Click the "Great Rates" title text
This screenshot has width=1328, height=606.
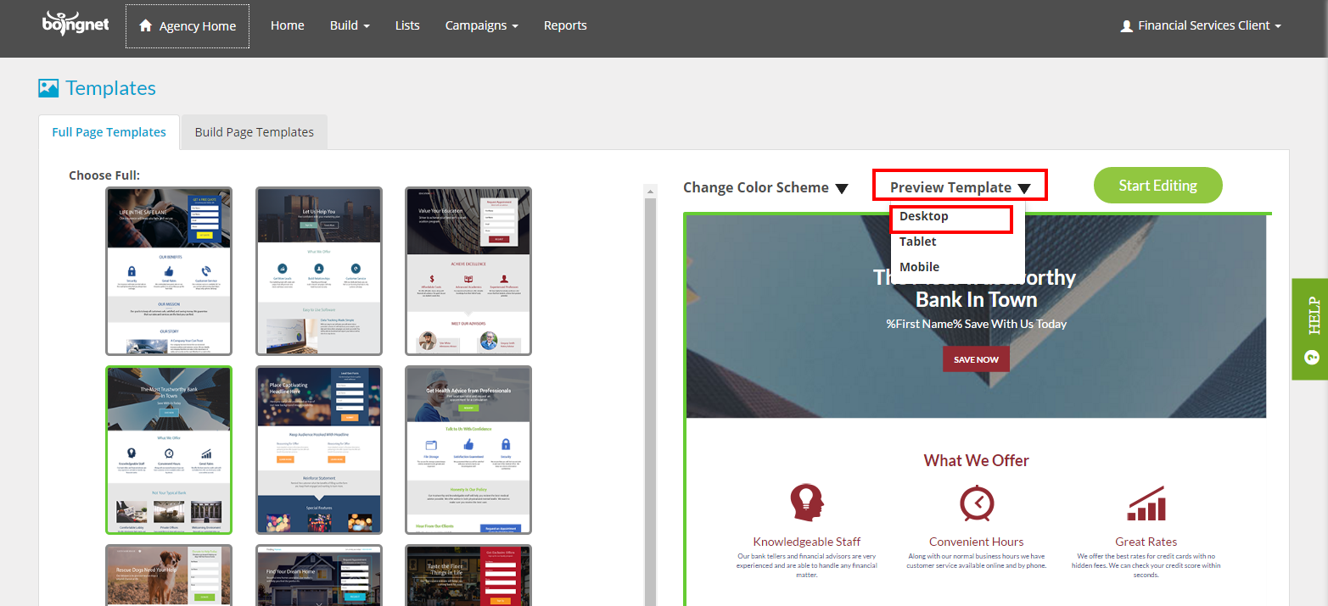click(x=1146, y=542)
